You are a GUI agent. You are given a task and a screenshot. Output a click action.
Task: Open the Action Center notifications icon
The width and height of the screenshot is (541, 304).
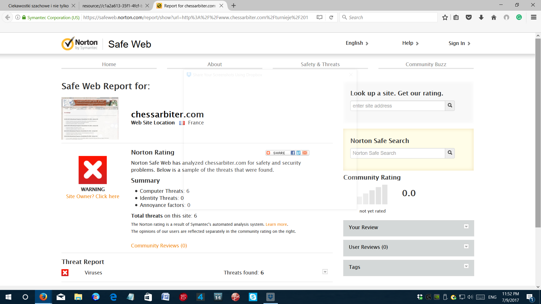tap(530, 297)
